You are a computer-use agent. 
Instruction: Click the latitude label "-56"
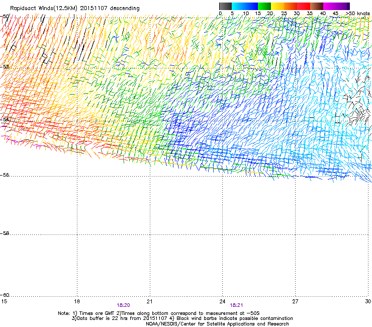(x=5, y=175)
